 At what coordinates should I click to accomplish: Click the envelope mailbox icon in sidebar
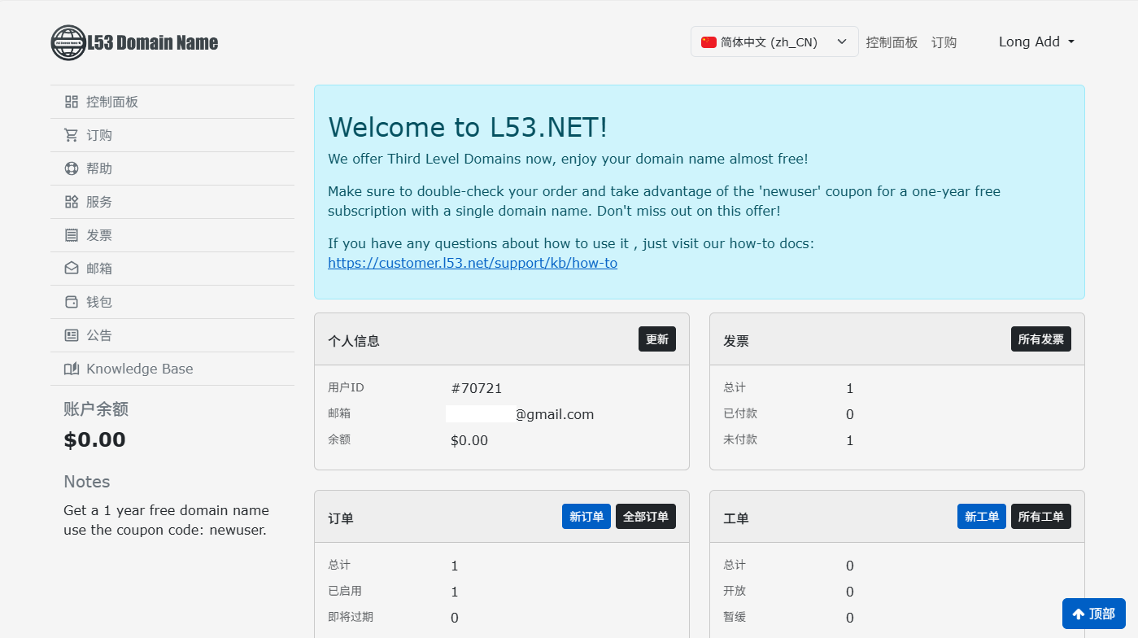click(72, 269)
